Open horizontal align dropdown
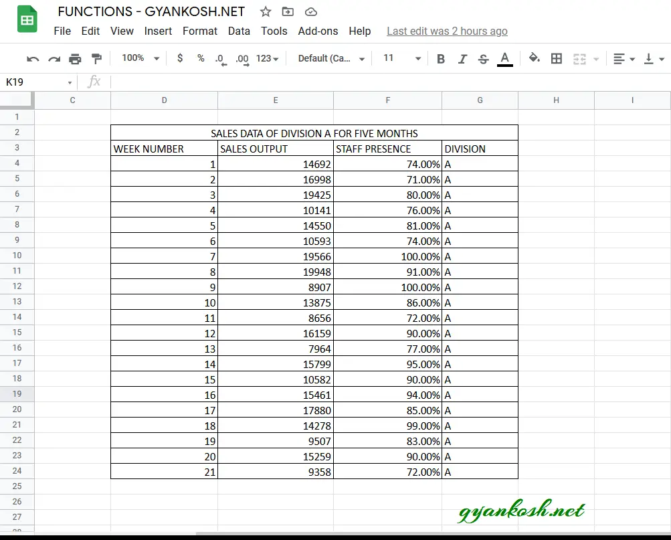Viewport: 671px width, 540px height. [624, 59]
